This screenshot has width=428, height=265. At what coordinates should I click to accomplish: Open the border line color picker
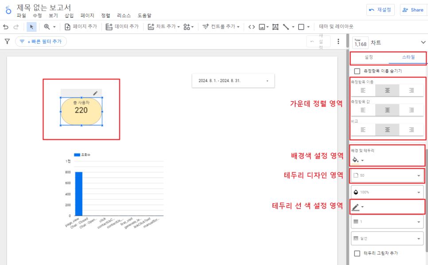(x=358, y=207)
